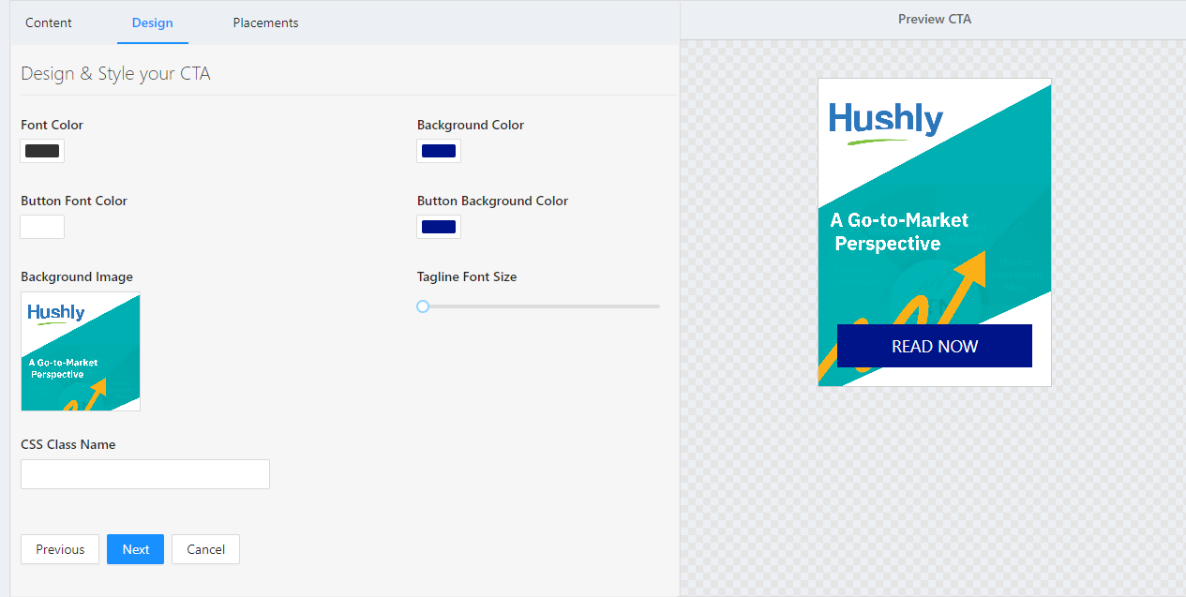Click the 'Background Image' label
The image size is (1186, 597).
tap(77, 276)
